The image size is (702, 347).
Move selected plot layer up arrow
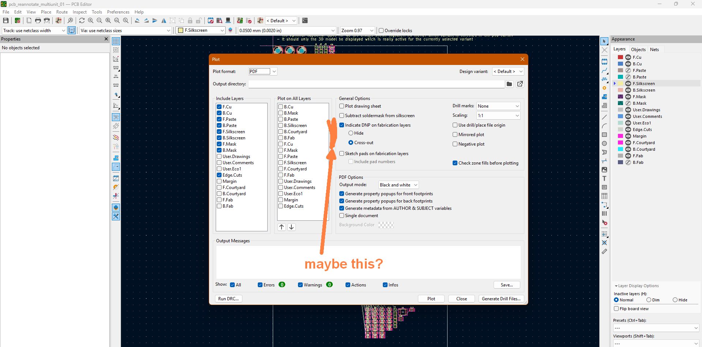[x=282, y=227]
